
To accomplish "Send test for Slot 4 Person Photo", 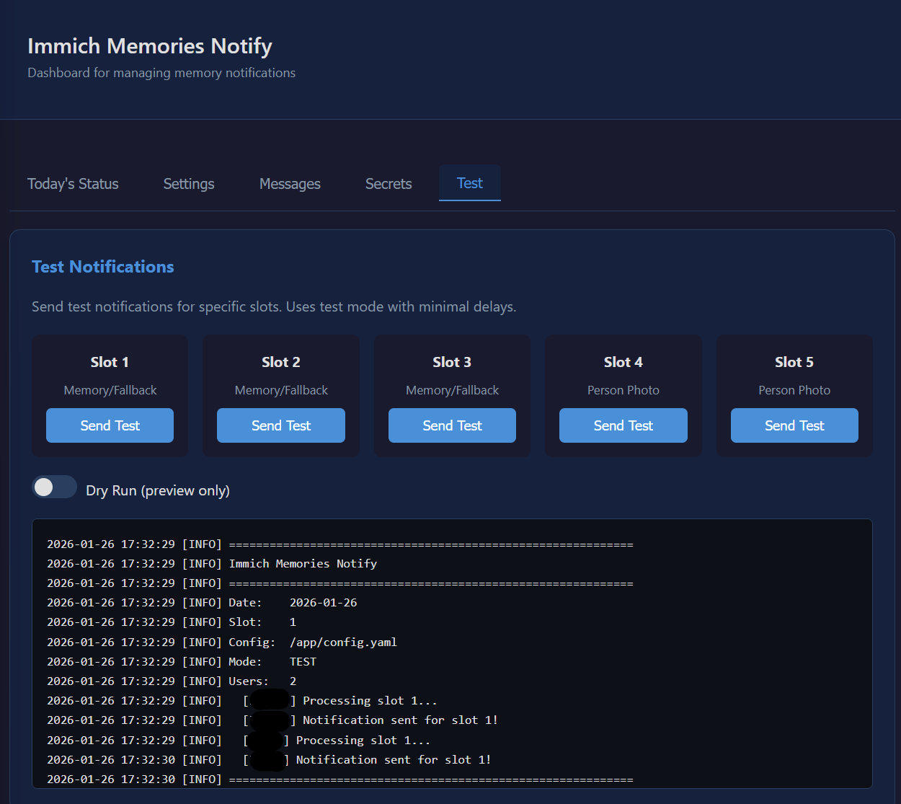I will (x=623, y=425).
